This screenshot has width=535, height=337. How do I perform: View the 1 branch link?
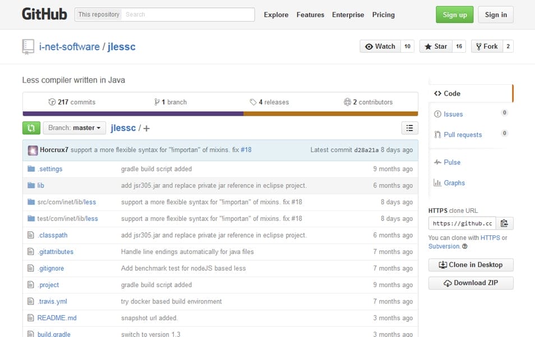170,102
